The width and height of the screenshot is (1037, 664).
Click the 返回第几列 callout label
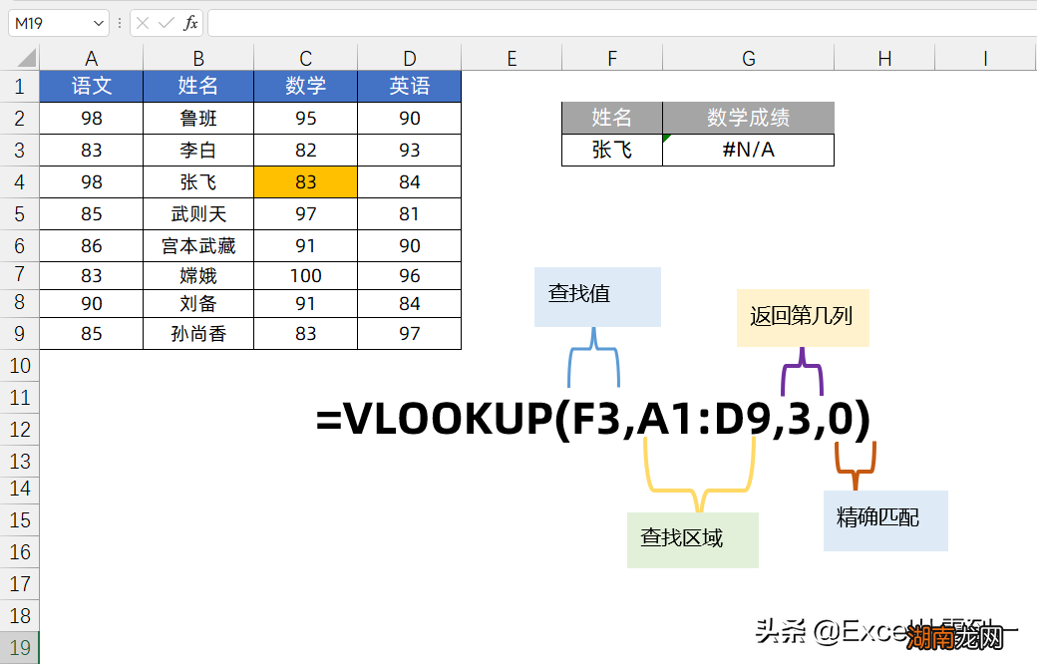pos(803,318)
